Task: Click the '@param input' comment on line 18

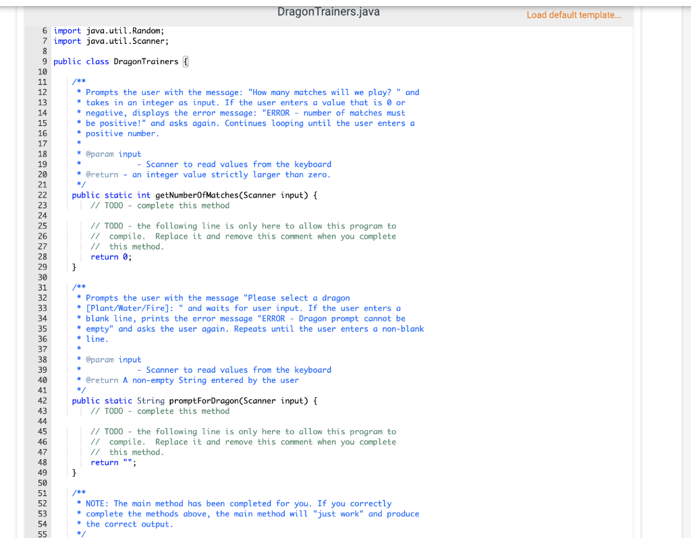Action: tap(109, 154)
